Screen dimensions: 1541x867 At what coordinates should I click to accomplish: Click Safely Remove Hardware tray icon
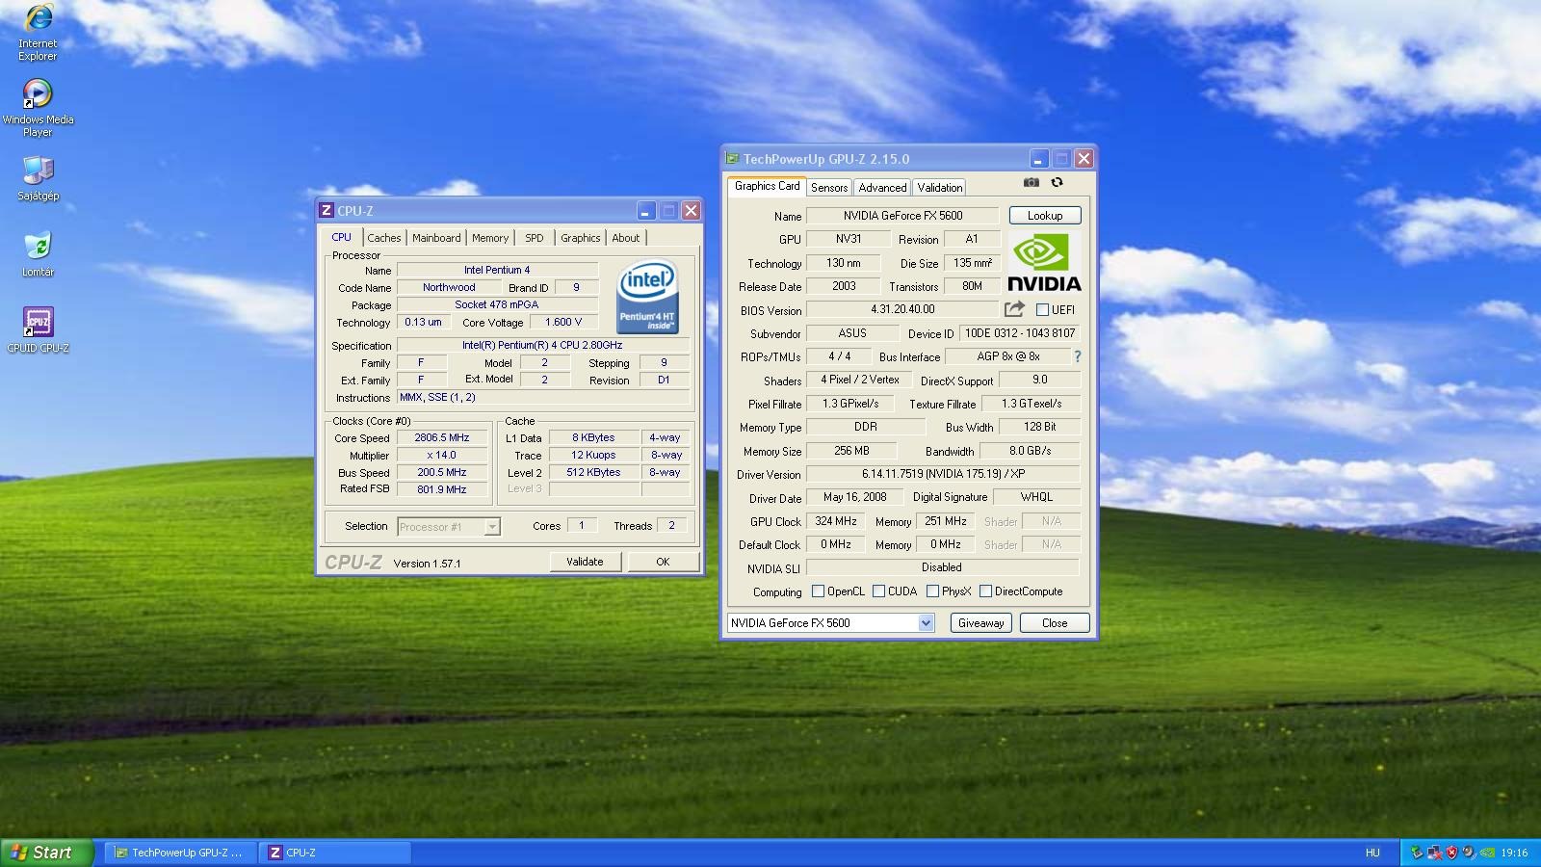(1416, 853)
